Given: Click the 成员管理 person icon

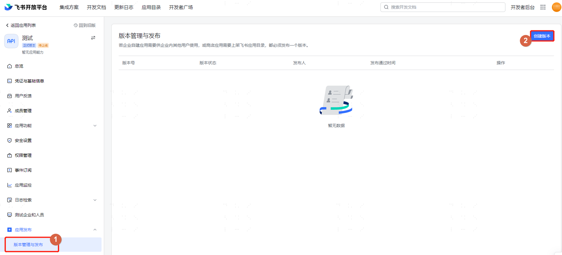Looking at the screenshot, I should (x=9, y=111).
